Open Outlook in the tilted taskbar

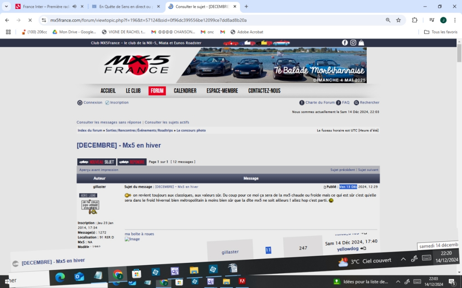[x=79, y=276]
